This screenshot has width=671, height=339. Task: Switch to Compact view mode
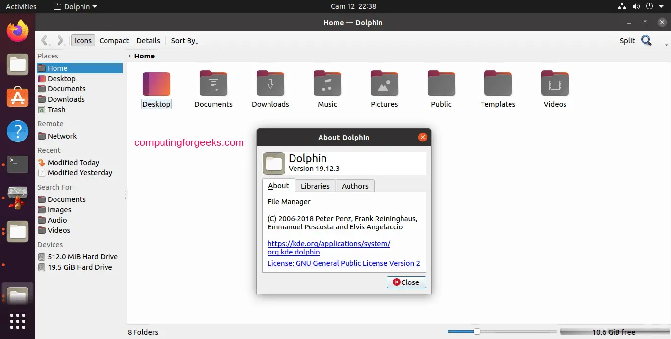pos(114,40)
